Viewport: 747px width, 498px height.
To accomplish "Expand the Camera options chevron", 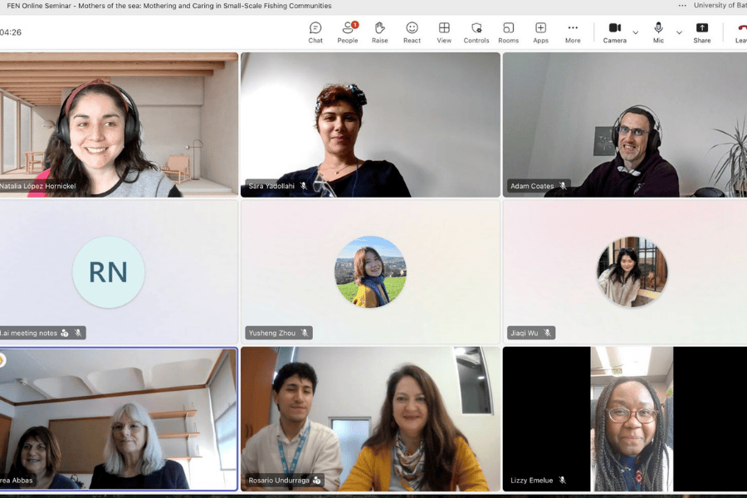I will click(x=636, y=32).
